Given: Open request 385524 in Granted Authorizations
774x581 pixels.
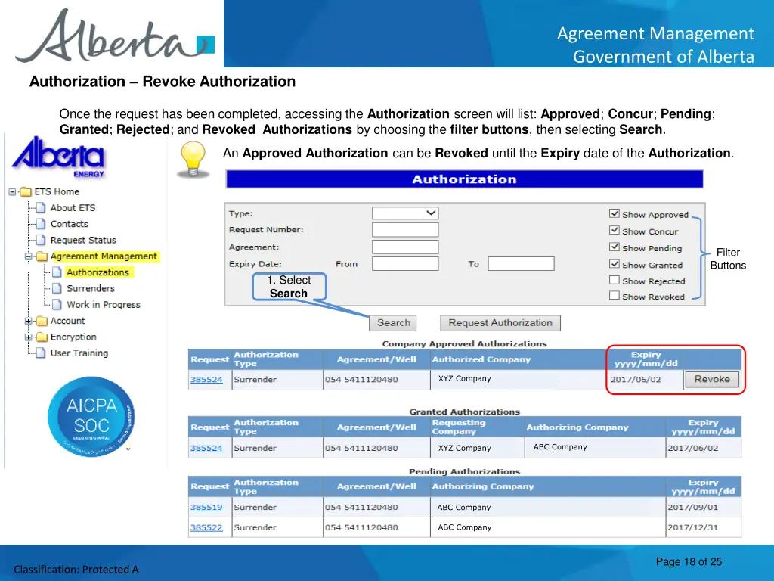Looking at the screenshot, I should [x=206, y=448].
